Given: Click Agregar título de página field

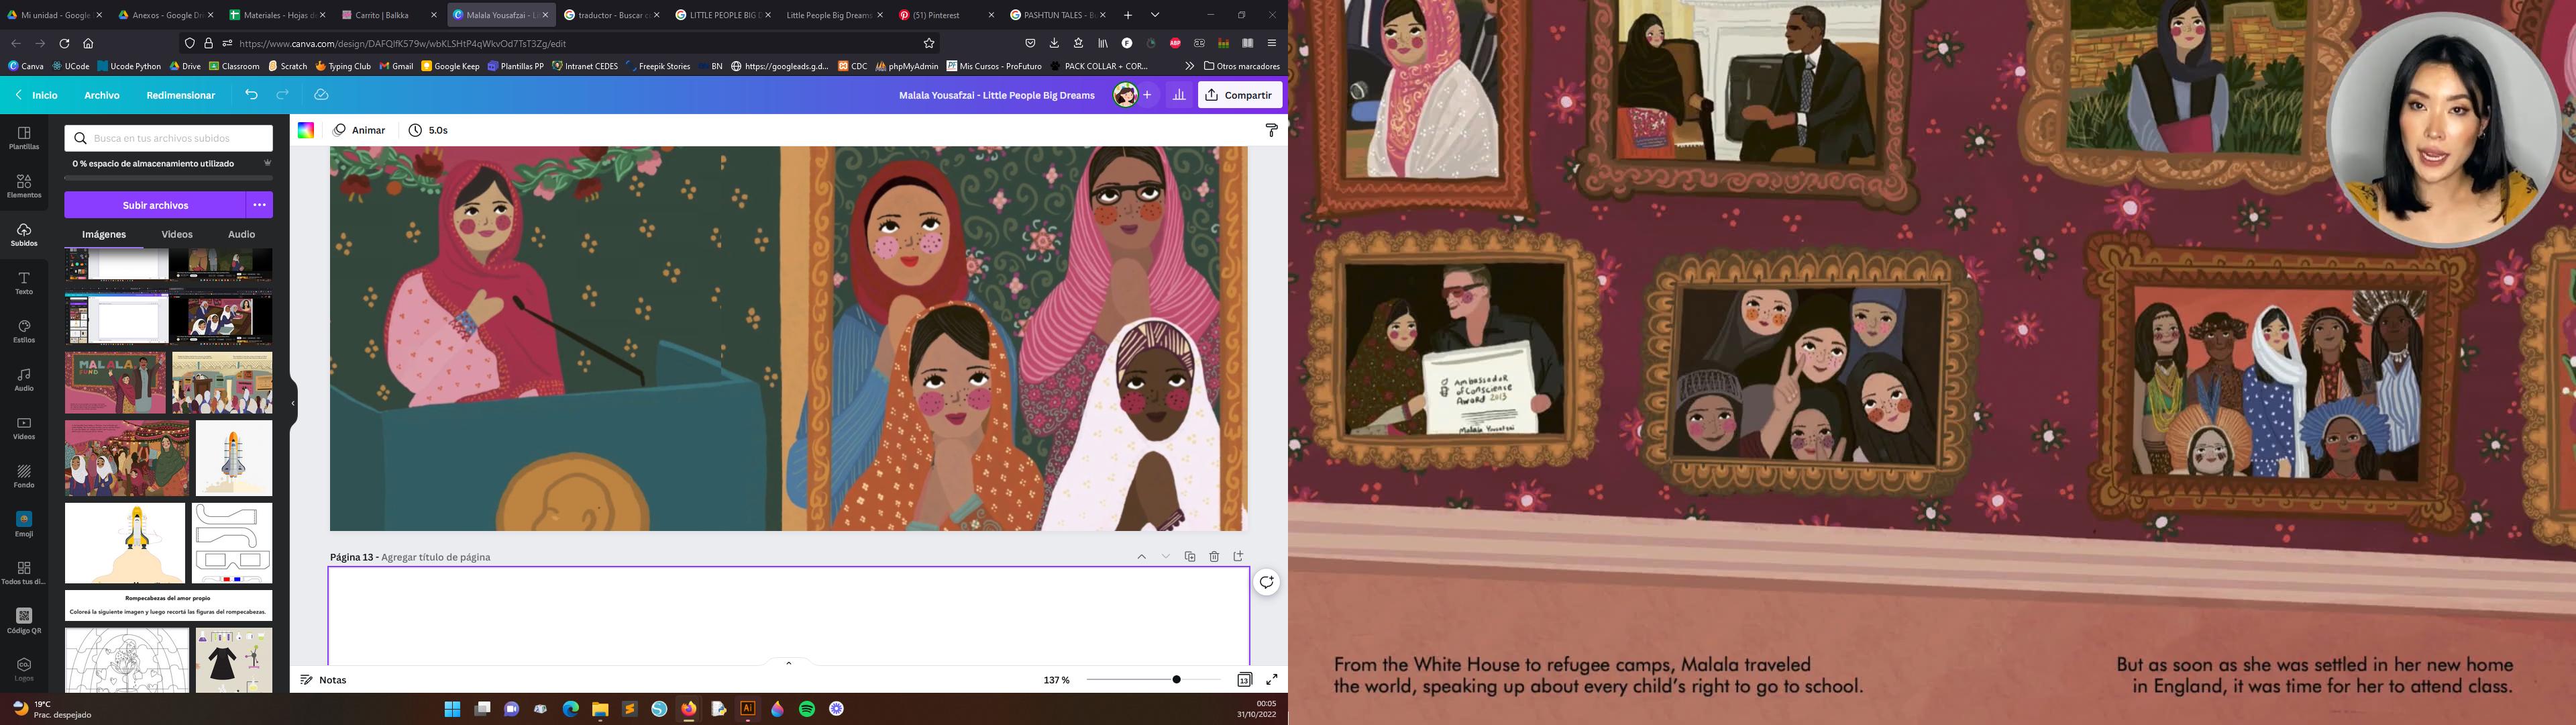Looking at the screenshot, I should (x=436, y=557).
